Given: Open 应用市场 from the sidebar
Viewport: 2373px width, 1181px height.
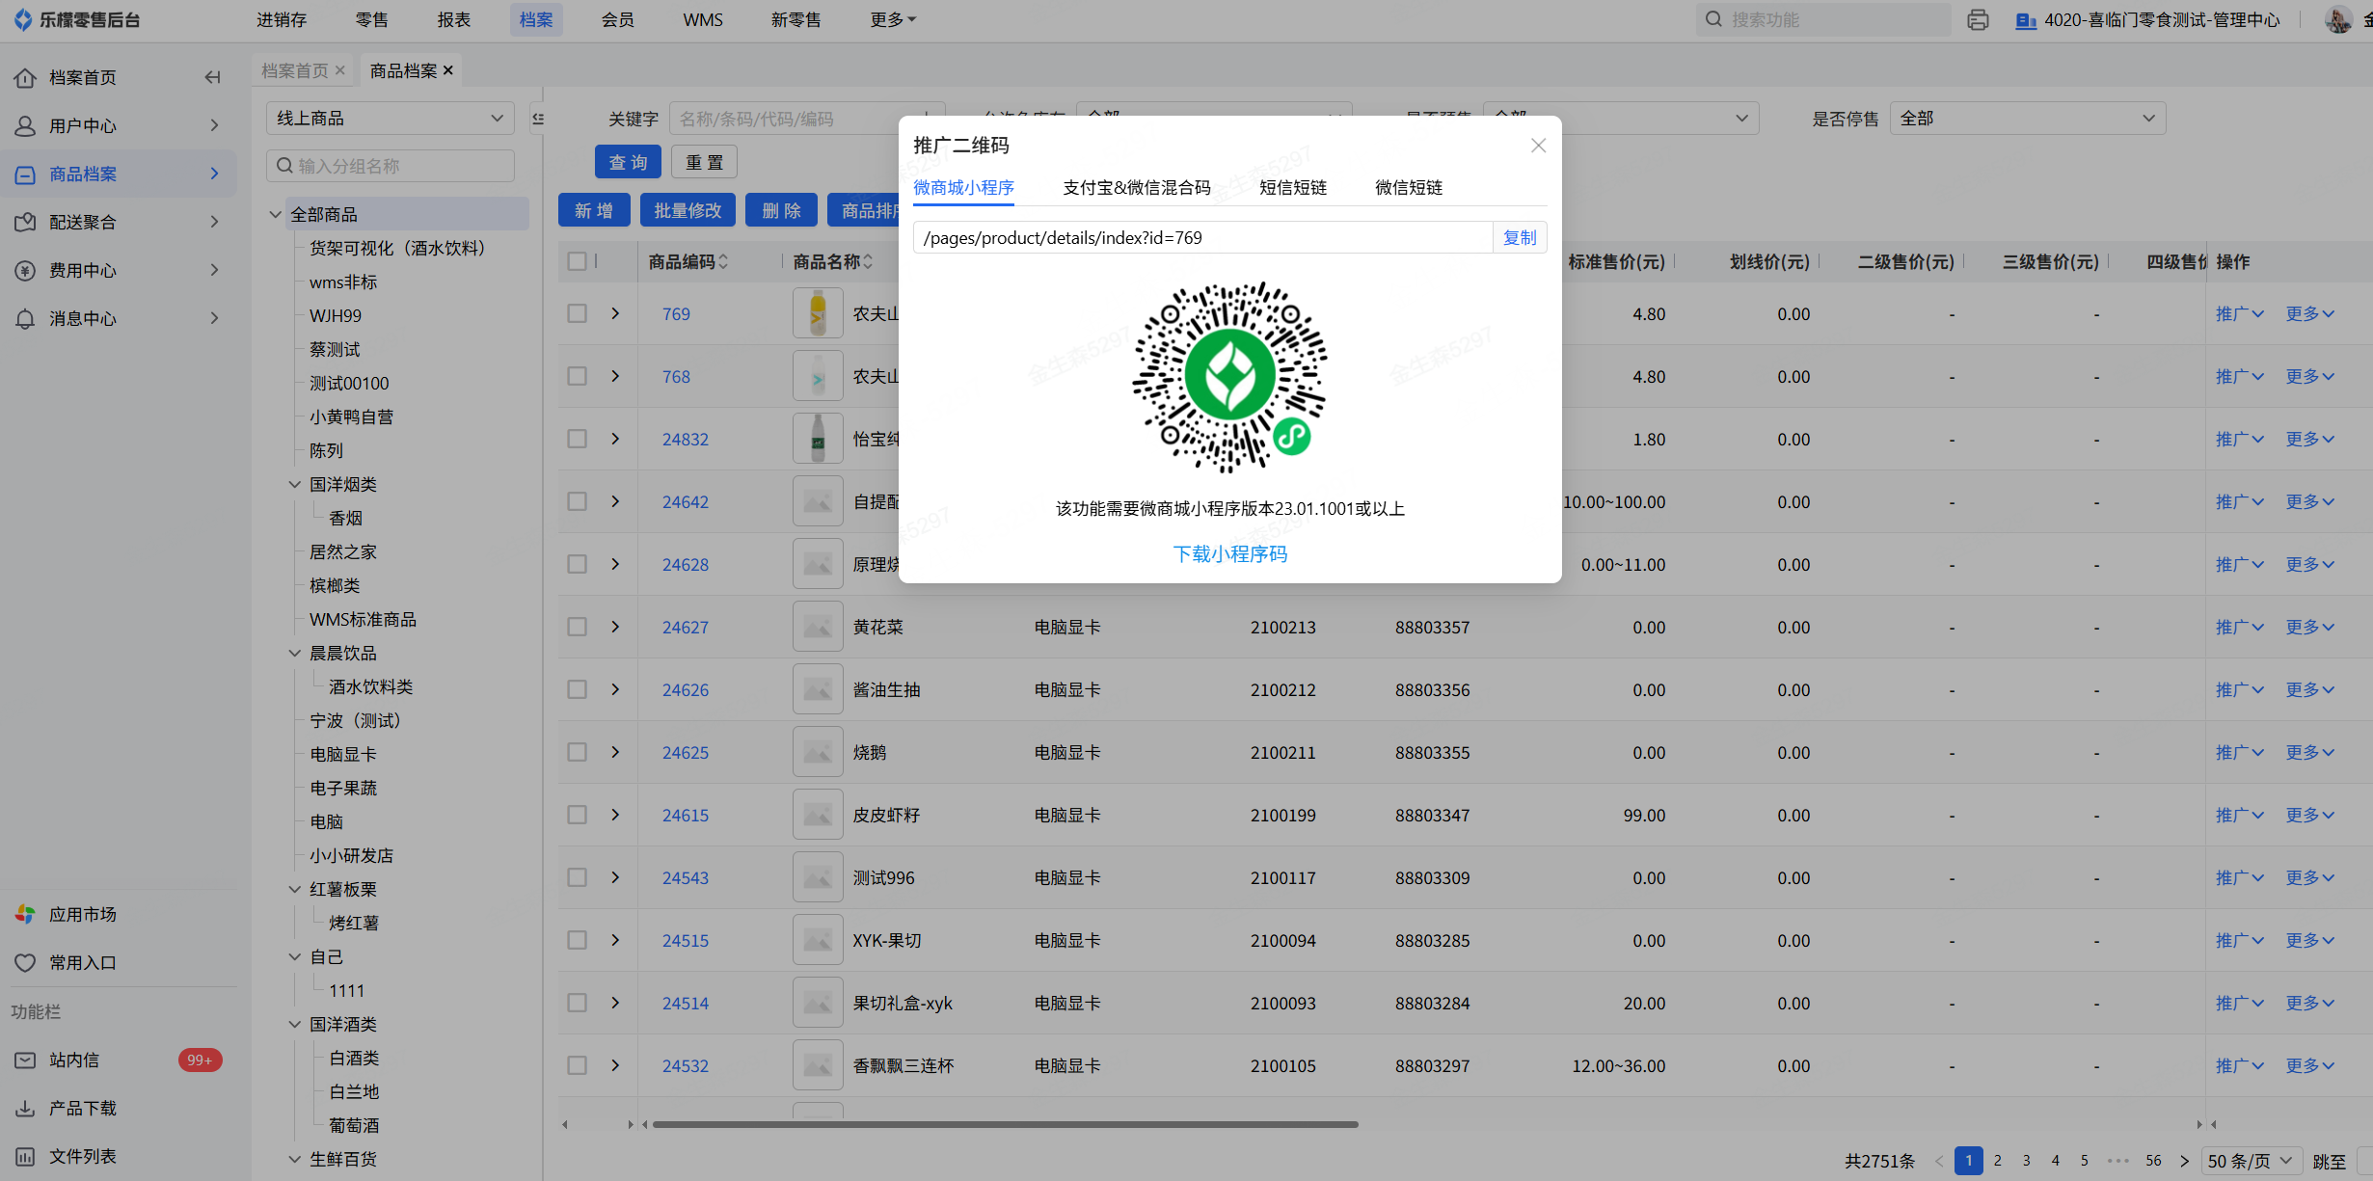Looking at the screenshot, I should (82, 914).
